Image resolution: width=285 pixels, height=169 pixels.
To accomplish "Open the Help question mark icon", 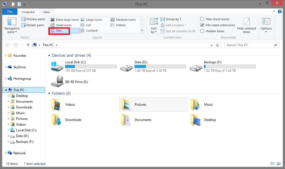I will click(x=280, y=12).
